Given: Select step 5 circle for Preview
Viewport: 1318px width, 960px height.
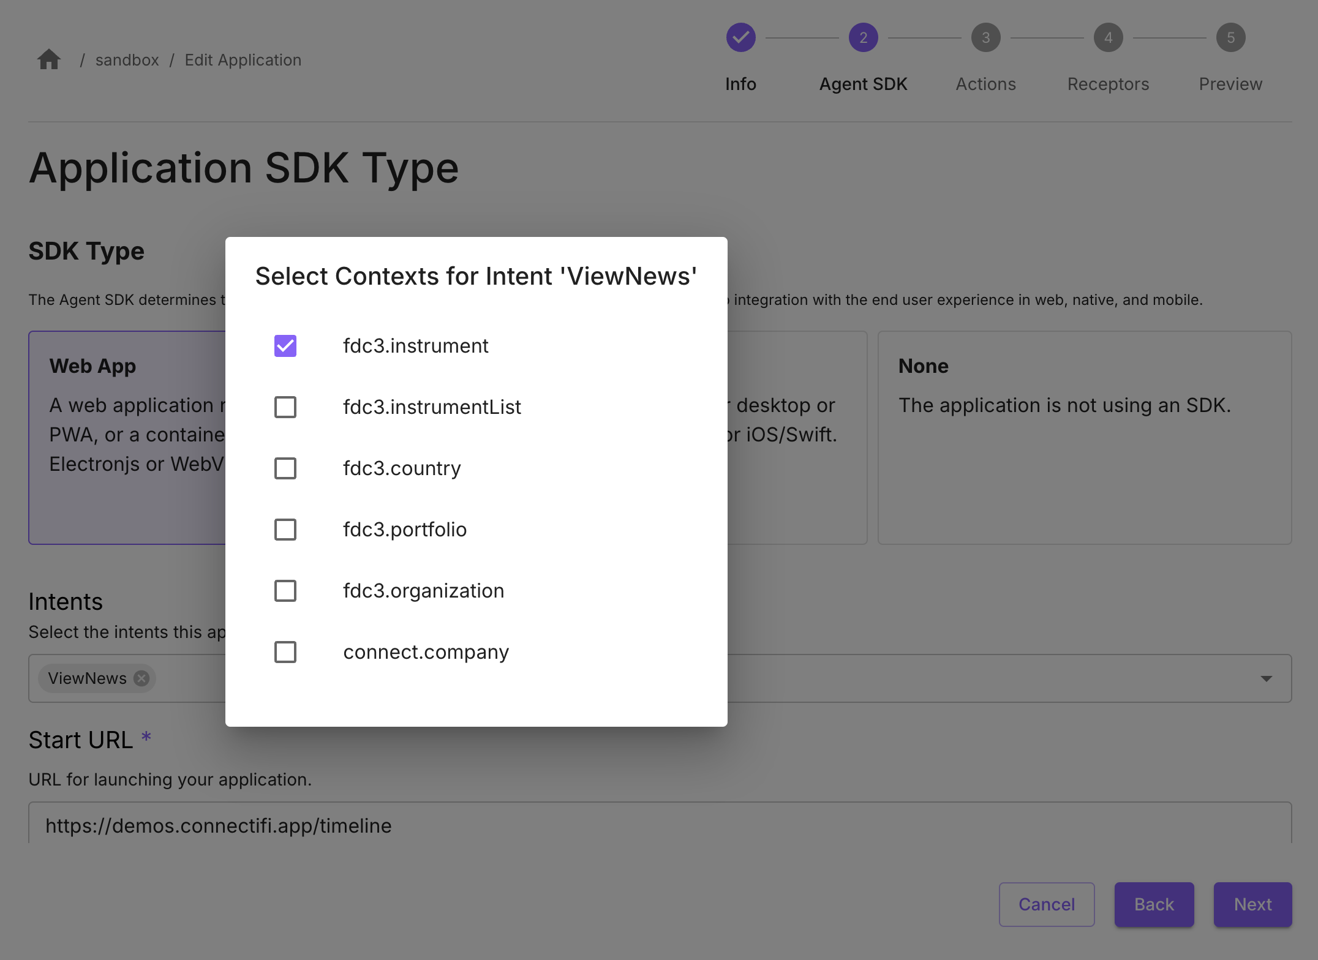Looking at the screenshot, I should [x=1230, y=38].
